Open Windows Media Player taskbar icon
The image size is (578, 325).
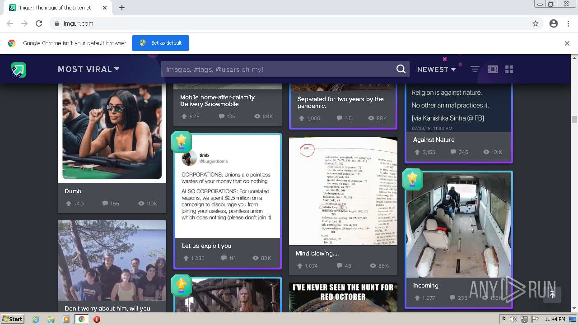tap(66, 319)
